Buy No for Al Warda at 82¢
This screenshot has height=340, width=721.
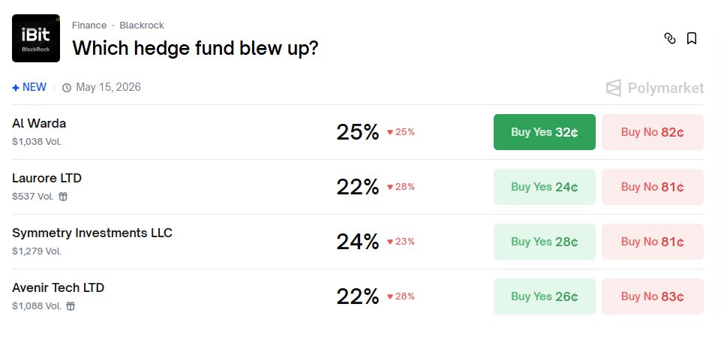(x=652, y=132)
